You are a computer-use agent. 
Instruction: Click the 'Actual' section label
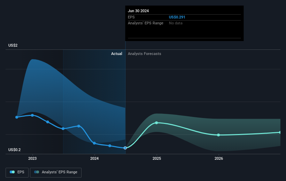(117, 54)
